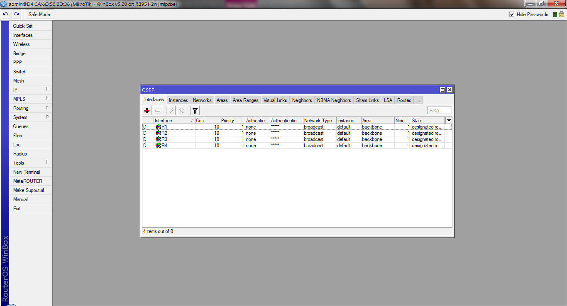Enable the selected item with checkmark icon
567x306 pixels.
click(171, 111)
